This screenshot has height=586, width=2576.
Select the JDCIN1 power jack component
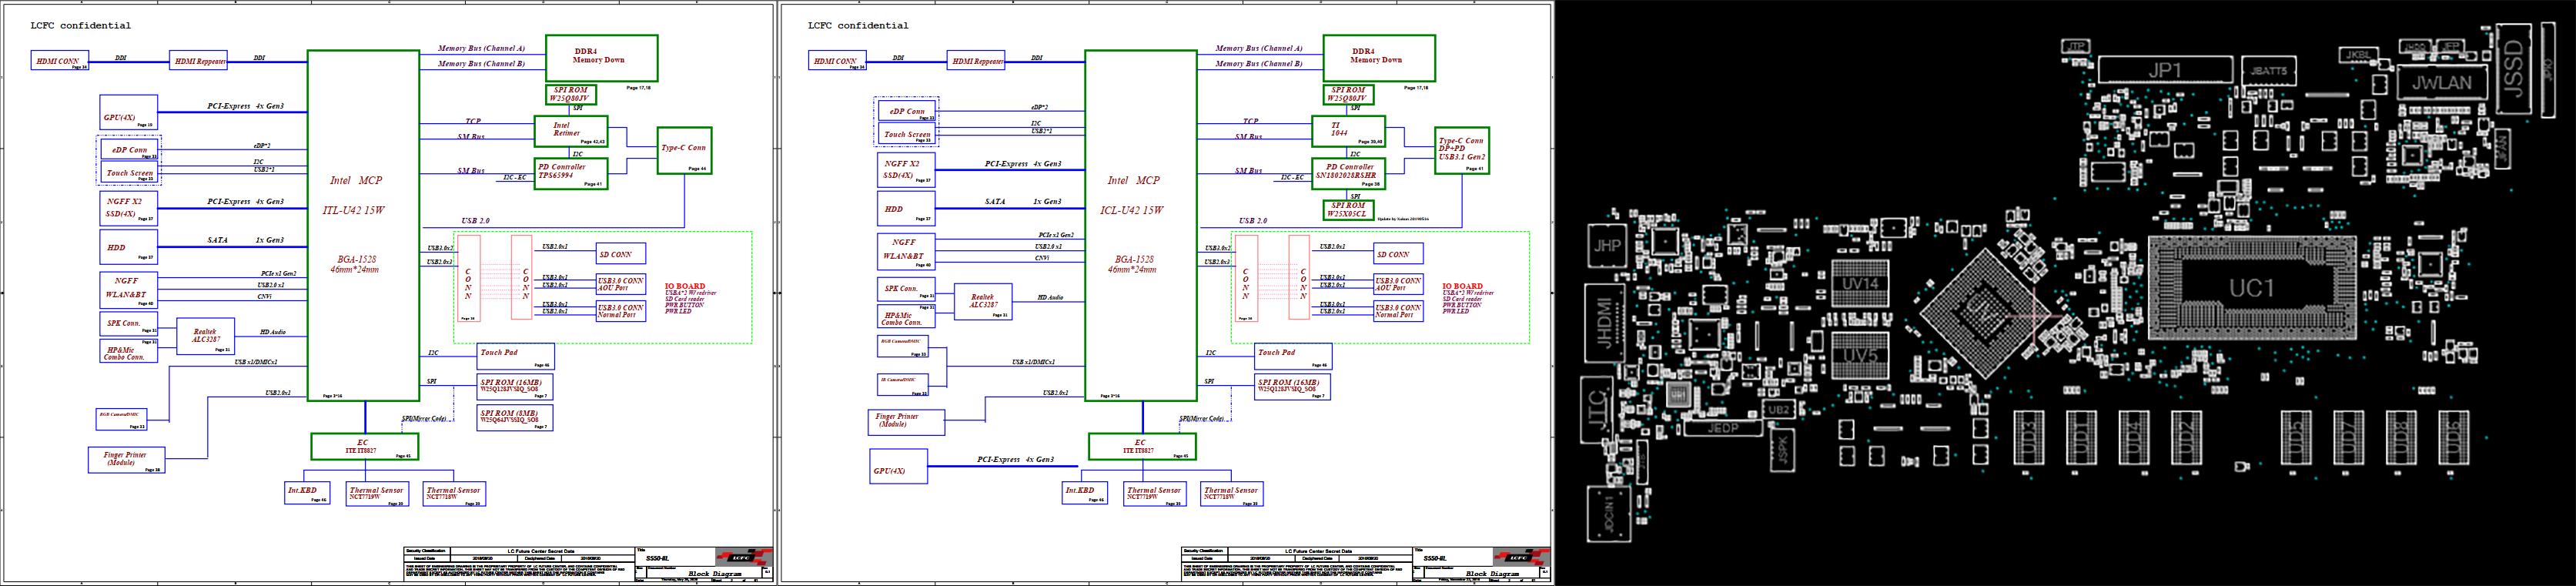tap(1609, 514)
